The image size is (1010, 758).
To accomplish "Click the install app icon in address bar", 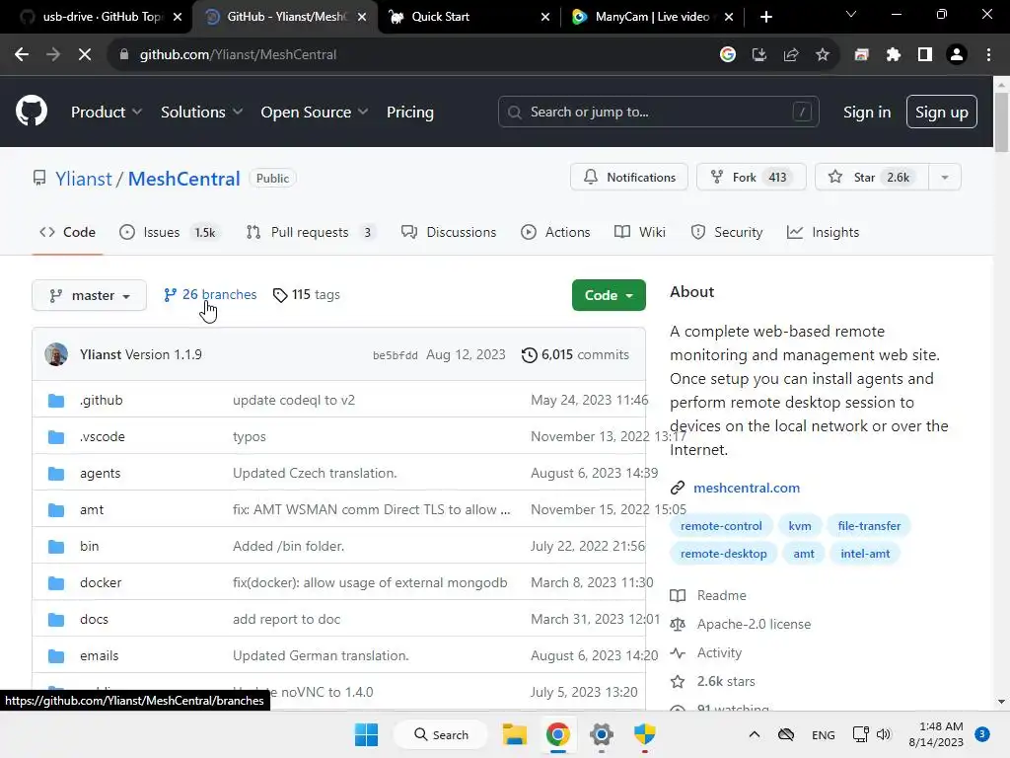I will click(x=759, y=55).
